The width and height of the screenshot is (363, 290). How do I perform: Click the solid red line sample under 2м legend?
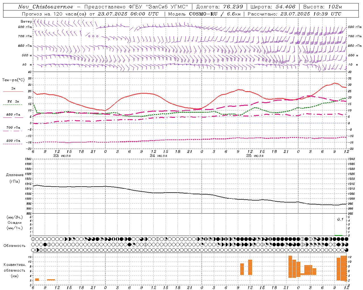pyautogui.click(x=13, y=92)
